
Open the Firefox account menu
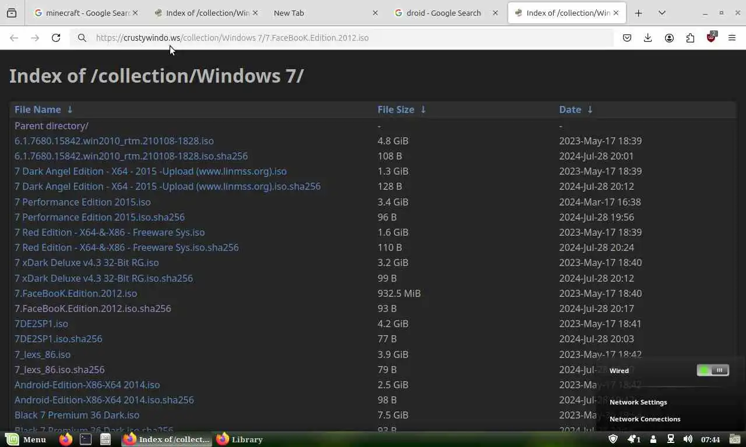point(669,38)
